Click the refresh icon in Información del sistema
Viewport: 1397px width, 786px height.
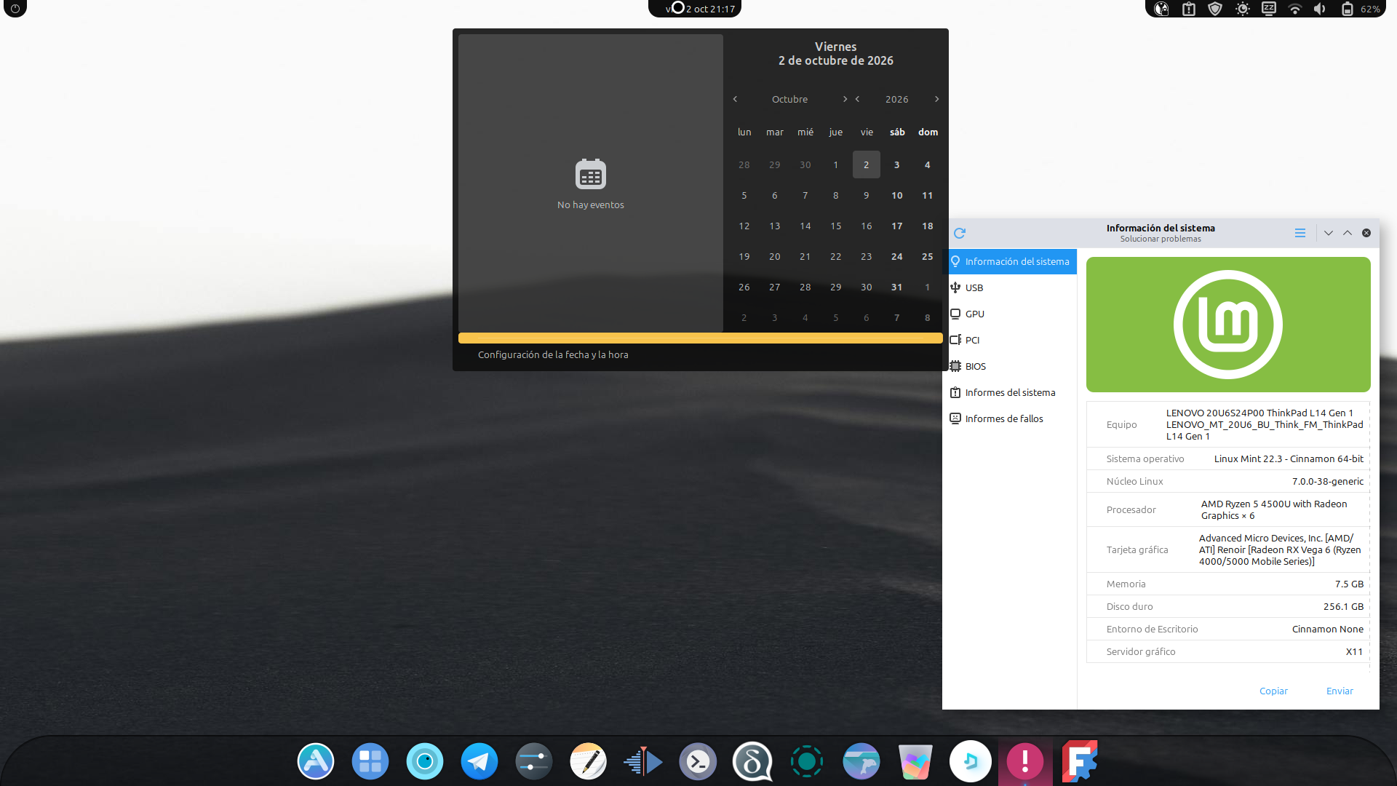coord(960,233)
